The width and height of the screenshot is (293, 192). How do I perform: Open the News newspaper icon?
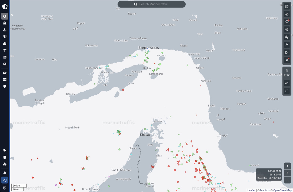[5, 64]
